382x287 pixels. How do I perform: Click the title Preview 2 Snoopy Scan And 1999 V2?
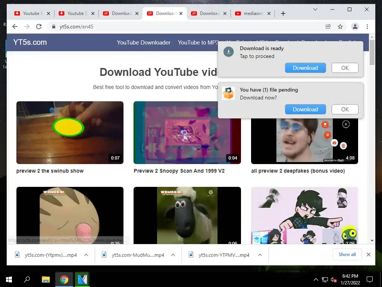point(179,171)
